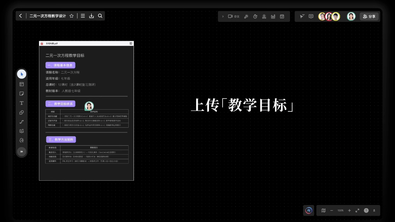Select the connector line tool
The width and height of the screenshot is (395, 222).
pos(22,122)
